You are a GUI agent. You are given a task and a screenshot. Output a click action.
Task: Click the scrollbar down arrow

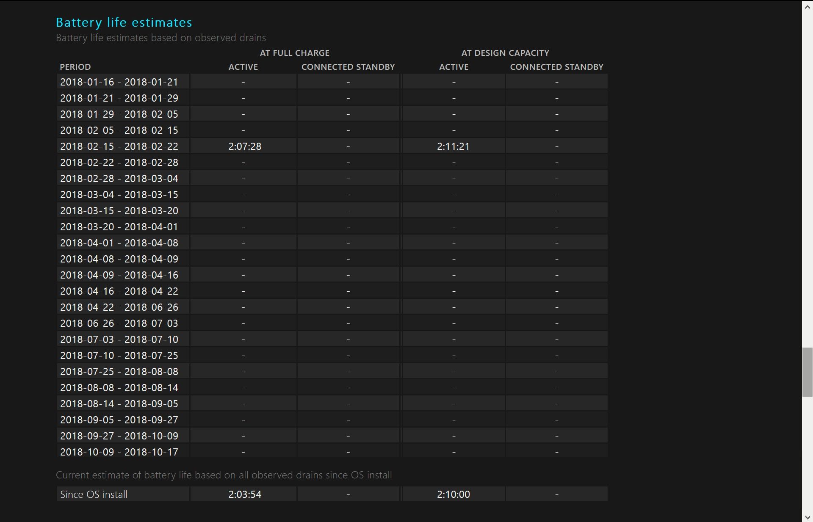[x=807, y=517]
